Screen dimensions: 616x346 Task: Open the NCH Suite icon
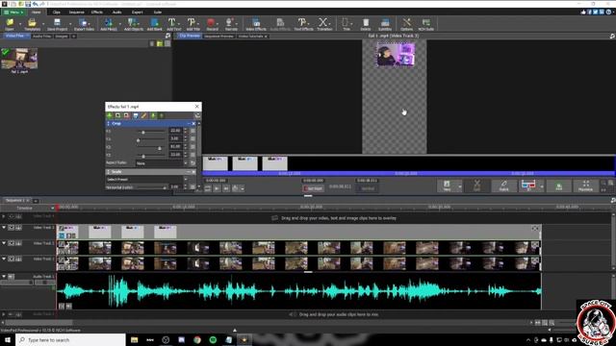click(425, 24)
